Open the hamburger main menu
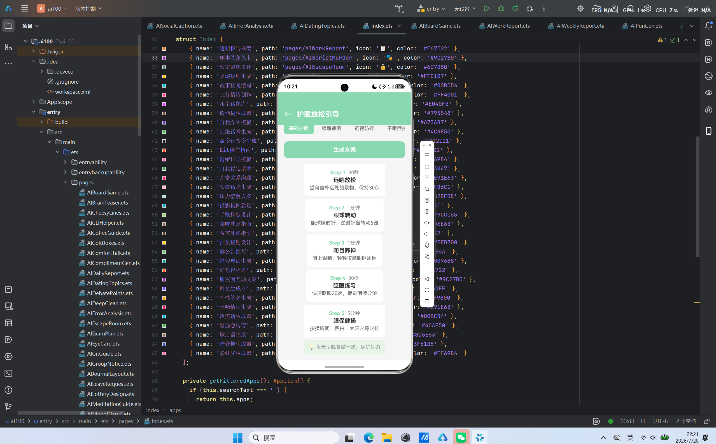Image resolution: width=716 pixels, height=444 pixels. tap(25, 8)
